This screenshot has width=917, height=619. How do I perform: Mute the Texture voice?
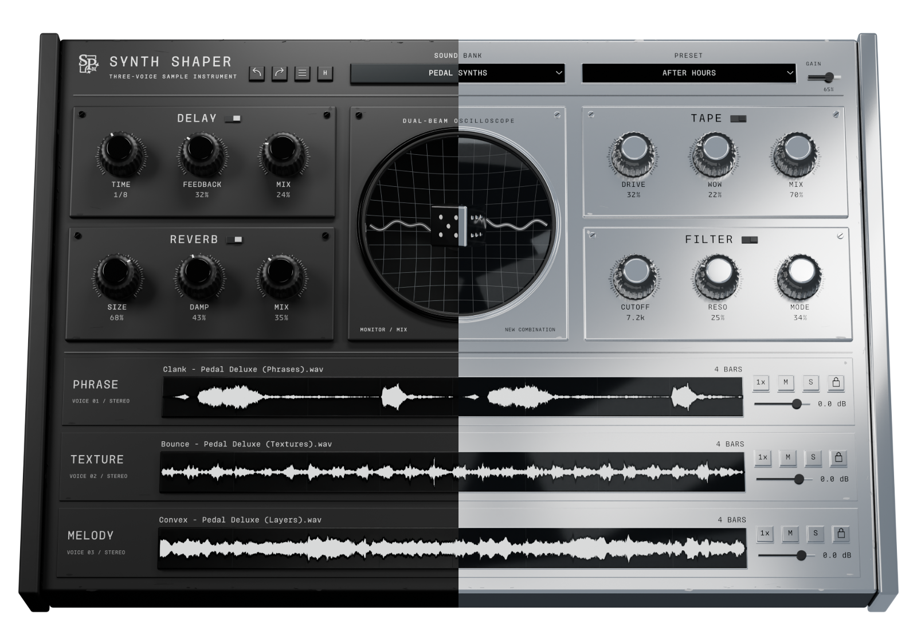787,457
